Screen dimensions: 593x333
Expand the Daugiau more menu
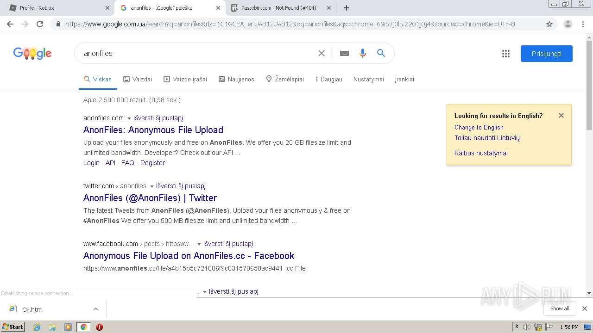pos(328,79)
